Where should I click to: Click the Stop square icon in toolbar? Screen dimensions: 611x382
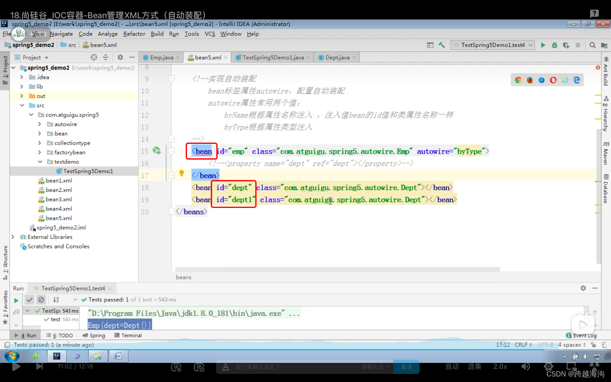(577, 45)
